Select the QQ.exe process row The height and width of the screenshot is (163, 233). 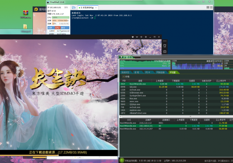(x=176, y=87)
